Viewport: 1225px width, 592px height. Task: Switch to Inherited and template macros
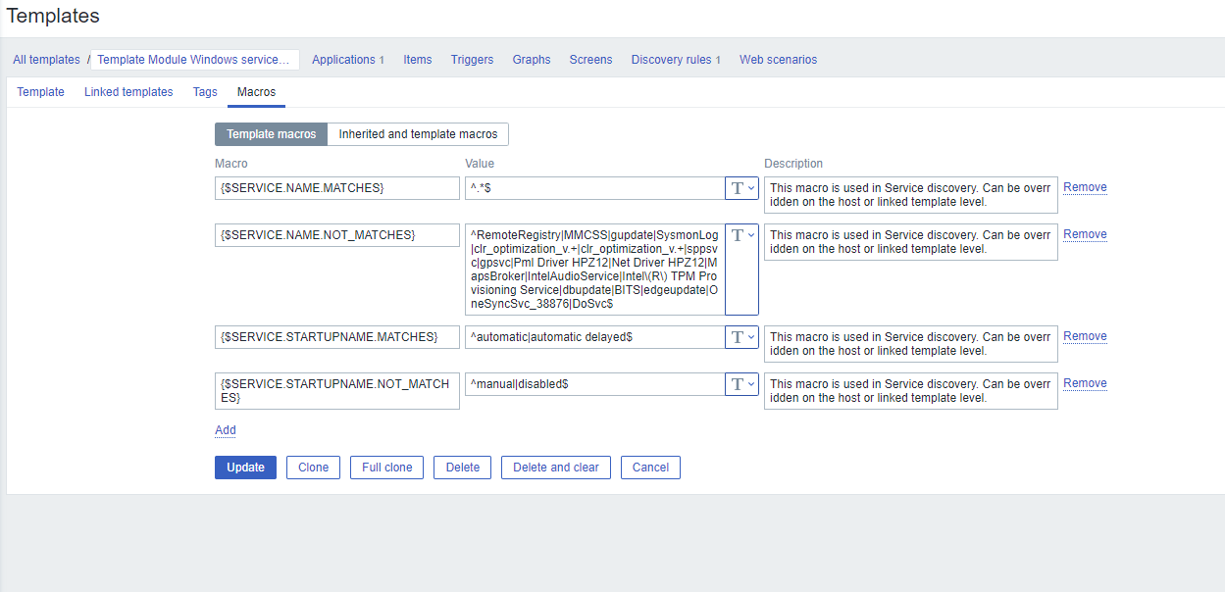[x=418, y=134]
